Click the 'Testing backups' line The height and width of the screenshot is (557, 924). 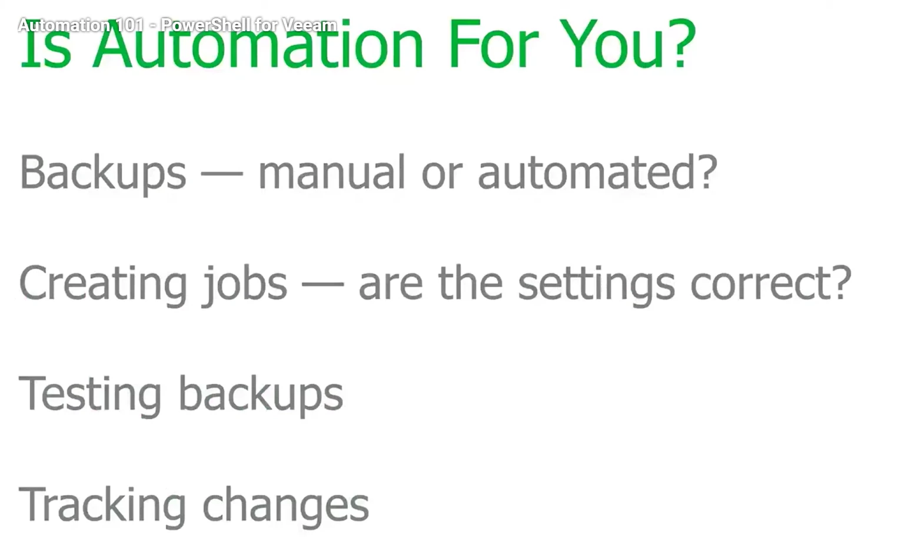(181, 394)
